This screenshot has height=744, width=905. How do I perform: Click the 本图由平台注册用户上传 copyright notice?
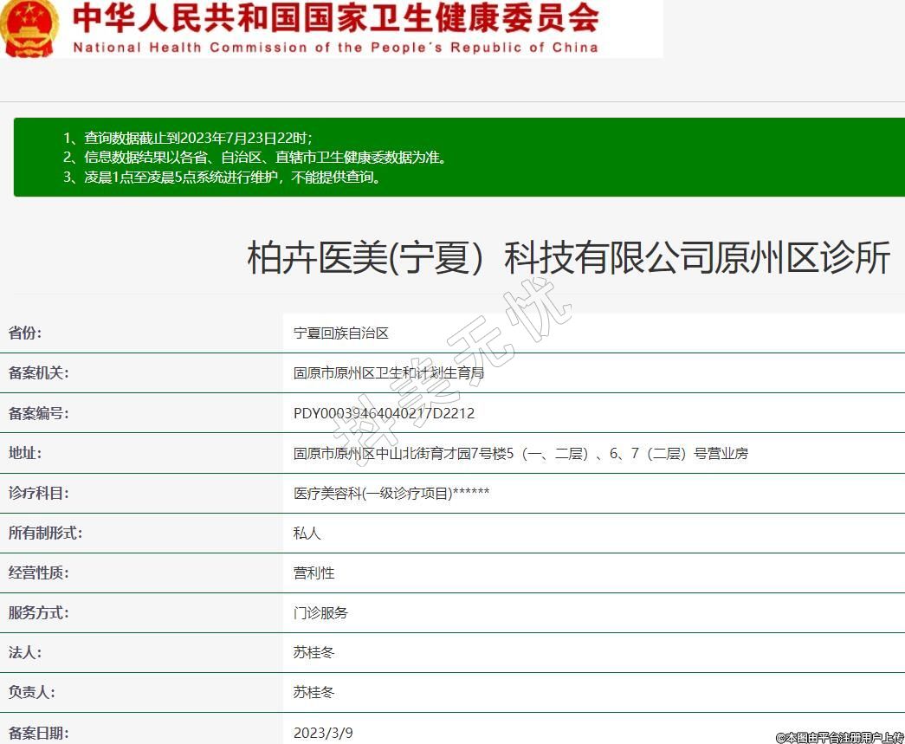click(839, 737)
